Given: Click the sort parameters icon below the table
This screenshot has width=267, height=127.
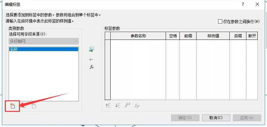Looking at the screenshot, I should point(127,106).
